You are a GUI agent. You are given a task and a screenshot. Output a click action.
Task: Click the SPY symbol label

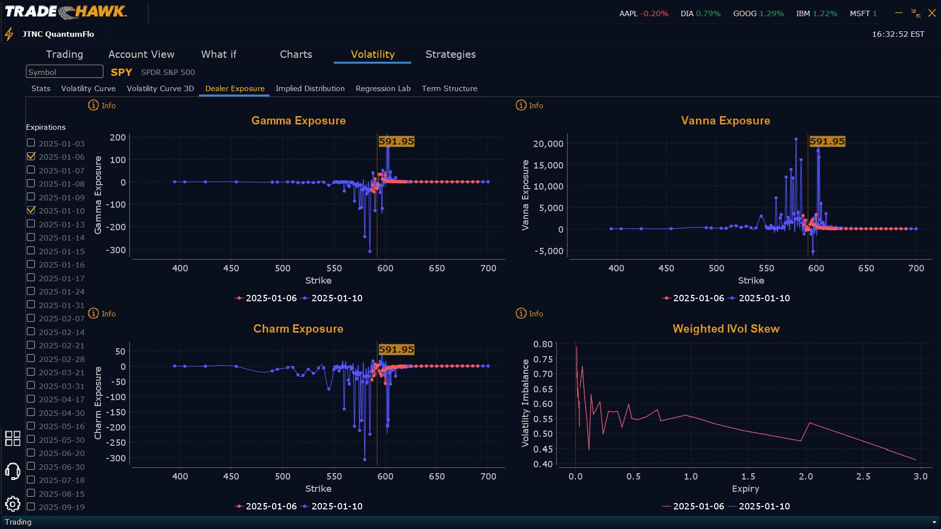click(121, 72)
